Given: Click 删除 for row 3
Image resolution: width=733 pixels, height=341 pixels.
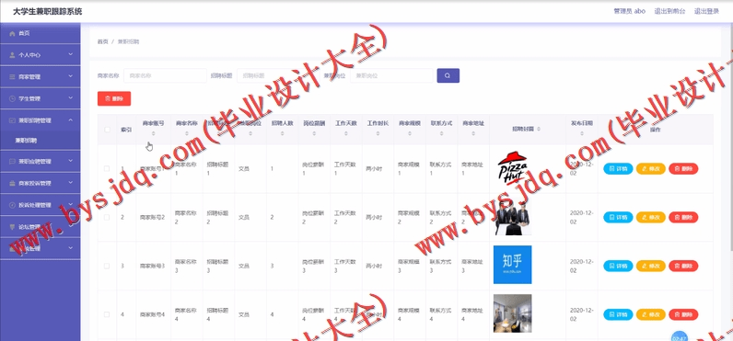Looking at the screenshot, I should 683,266.
